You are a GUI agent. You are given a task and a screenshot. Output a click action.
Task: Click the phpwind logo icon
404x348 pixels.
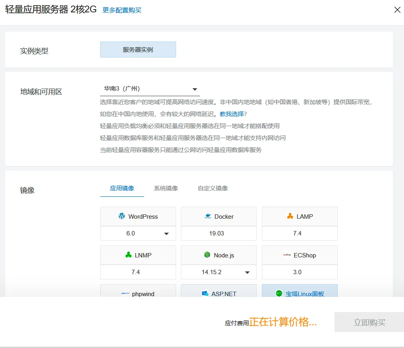pyautogui.click(x=125, y=294)
